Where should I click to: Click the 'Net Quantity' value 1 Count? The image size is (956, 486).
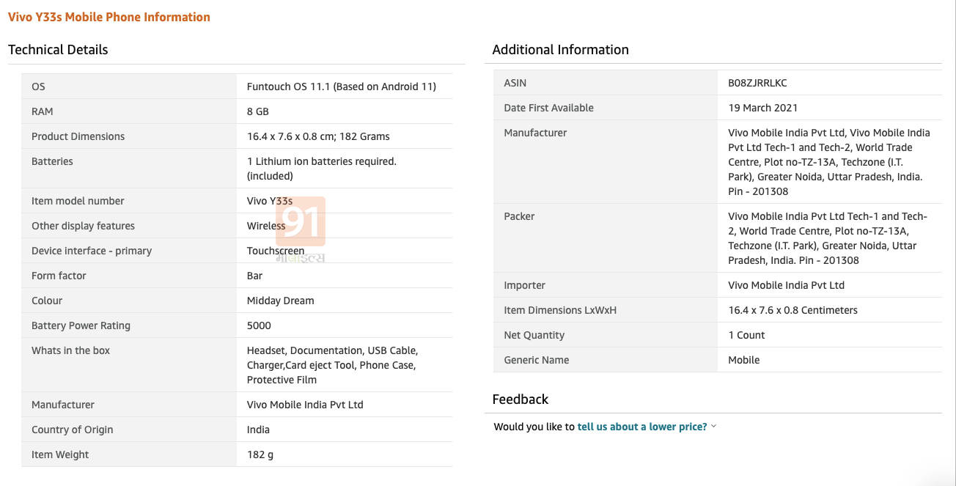pyautogui.click(x=746, y=335)
